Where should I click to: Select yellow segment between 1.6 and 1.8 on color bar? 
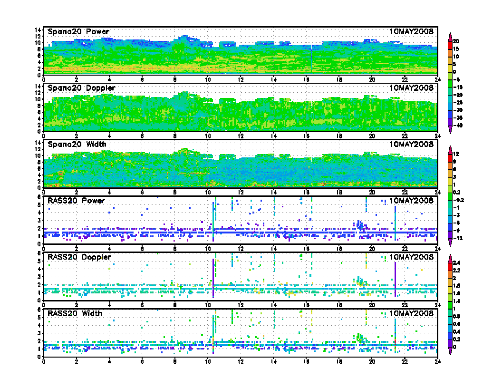click(x=450, y=290)
